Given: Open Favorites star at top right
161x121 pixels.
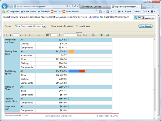Looking at the screenshot, I should (153, 6).
